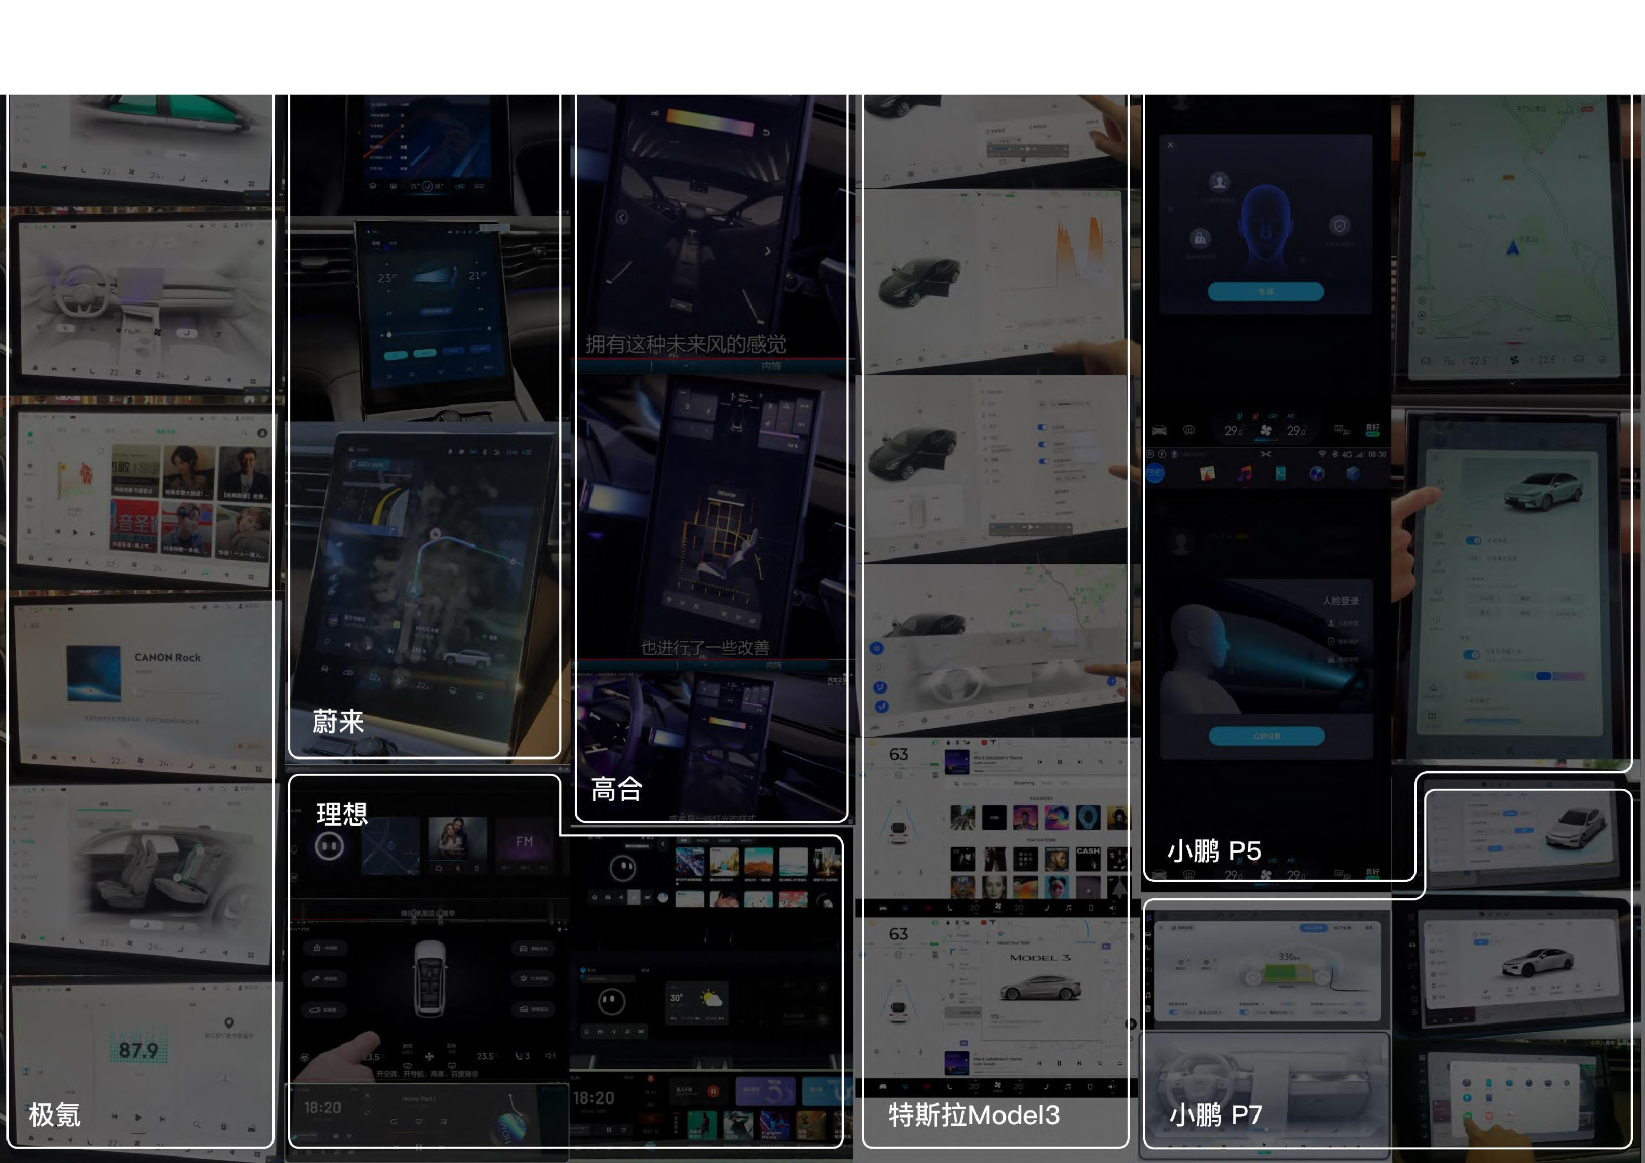The image size is (1645, 1163).
Task: Select the first green-underlined tab above Zeekr seats
Action: (104, 804)
